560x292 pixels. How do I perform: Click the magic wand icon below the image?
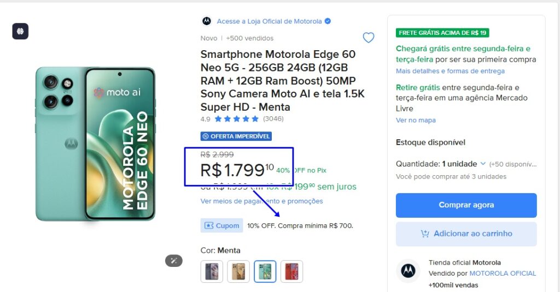(173, 260)
